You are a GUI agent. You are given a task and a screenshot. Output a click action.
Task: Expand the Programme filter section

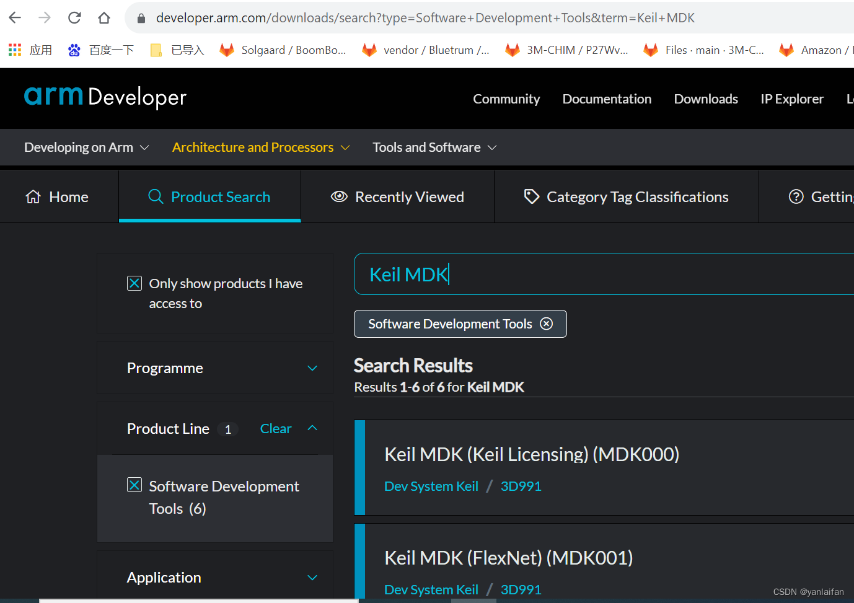pos(312,368)
